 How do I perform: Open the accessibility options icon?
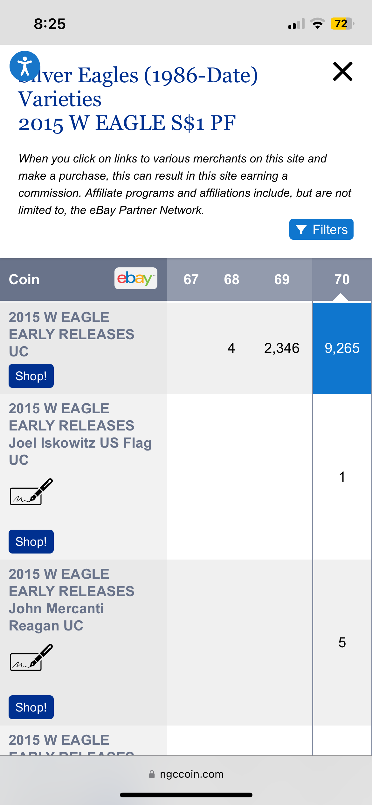coord(25,66)
